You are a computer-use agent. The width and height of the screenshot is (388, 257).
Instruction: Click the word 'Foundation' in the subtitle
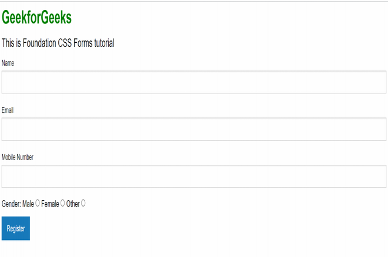39,43
